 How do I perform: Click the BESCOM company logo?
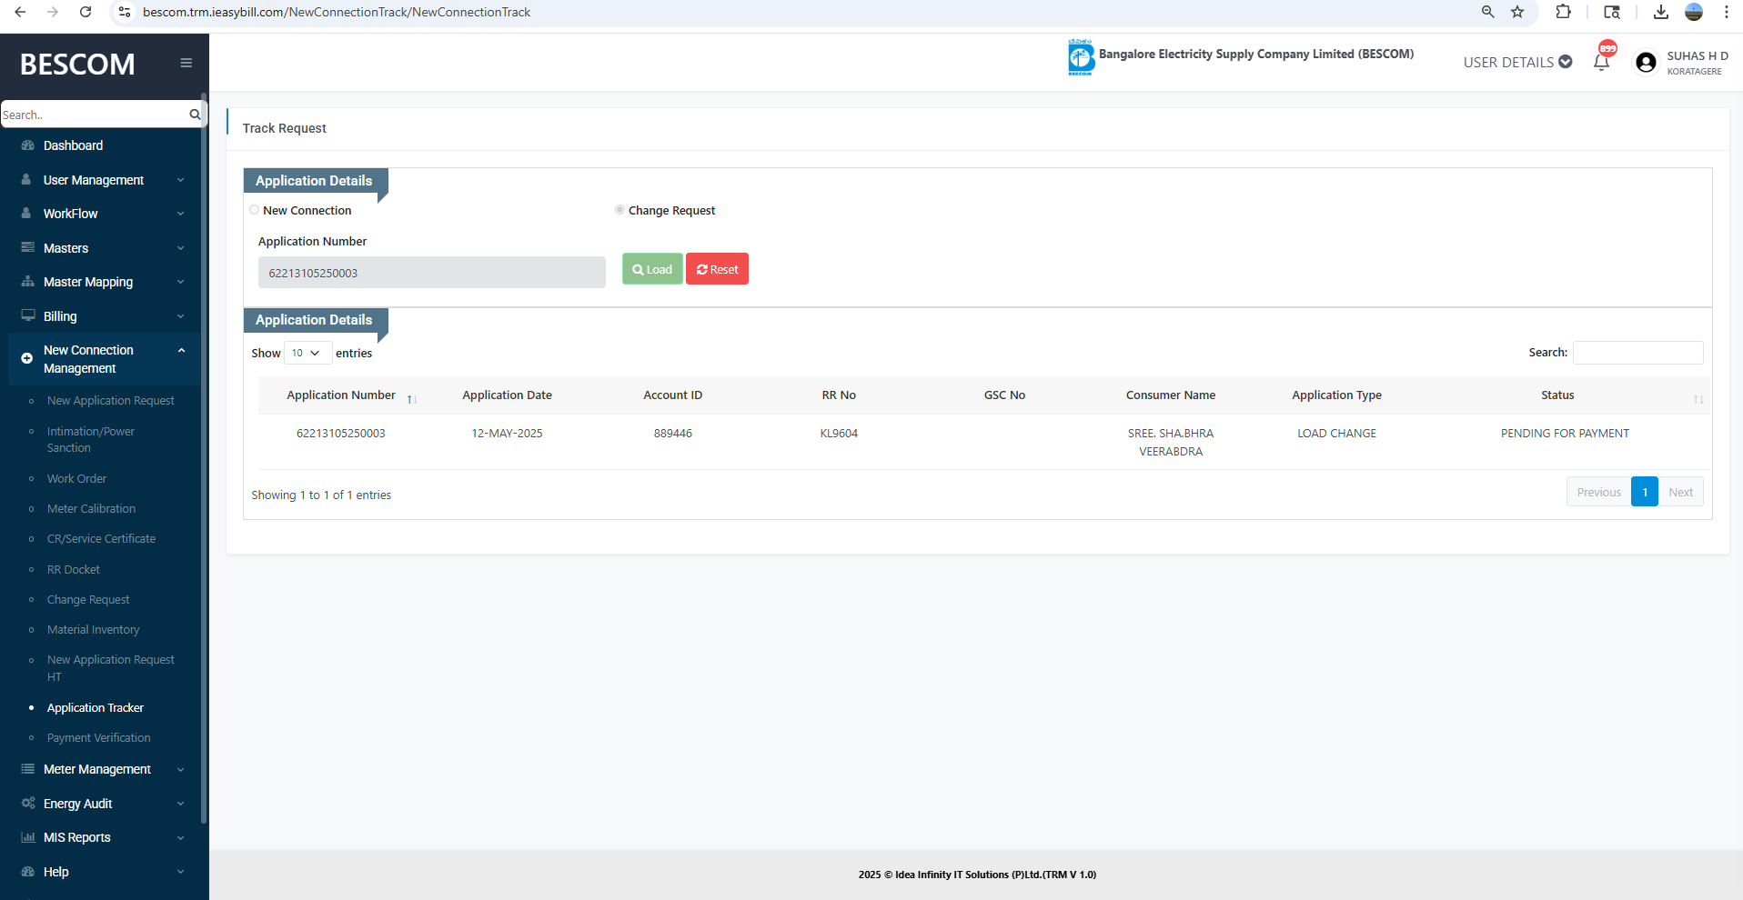pyautogui.click(x=1081, y=57)
